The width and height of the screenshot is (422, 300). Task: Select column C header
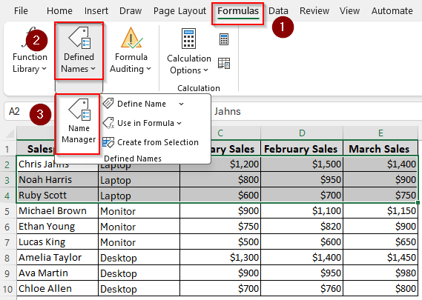(220, 133)
